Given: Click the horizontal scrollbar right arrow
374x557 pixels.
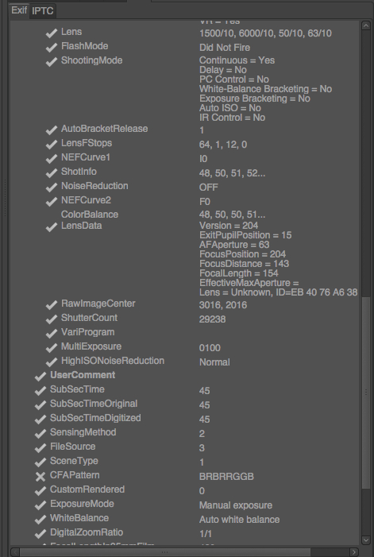Looking at the screenshot, I should pos(354,552).
